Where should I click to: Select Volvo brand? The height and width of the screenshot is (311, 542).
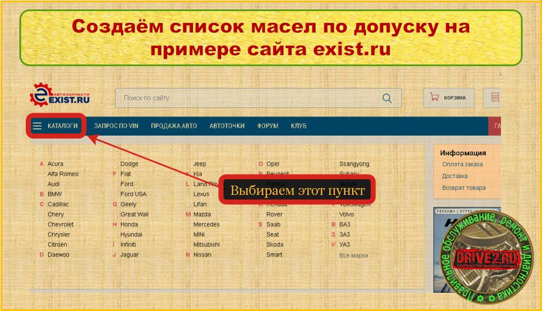346,214
